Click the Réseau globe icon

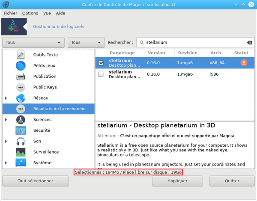click(21, 98)
